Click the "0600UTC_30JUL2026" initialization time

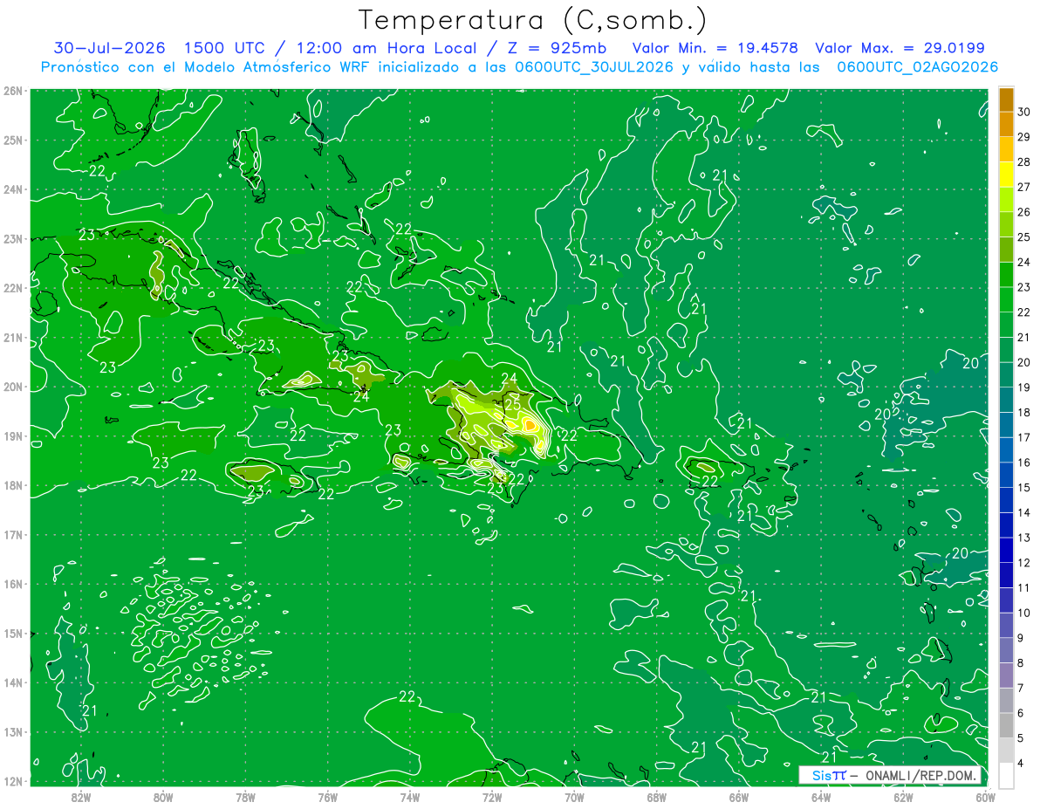pos(594,67)
